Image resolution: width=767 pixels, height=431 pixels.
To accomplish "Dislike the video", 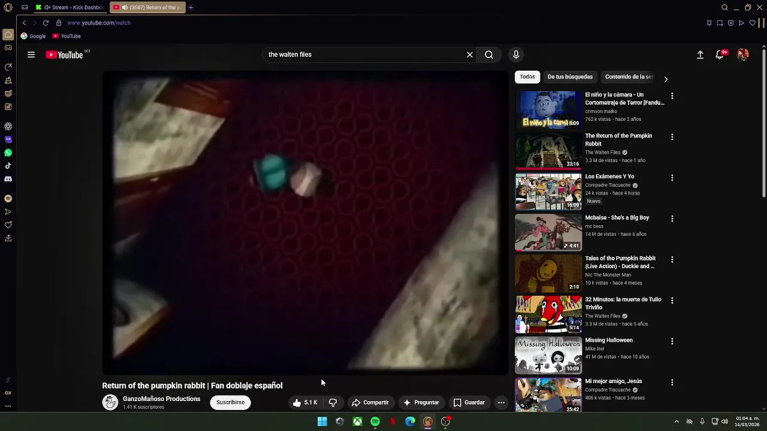I will tap(333, 402).
